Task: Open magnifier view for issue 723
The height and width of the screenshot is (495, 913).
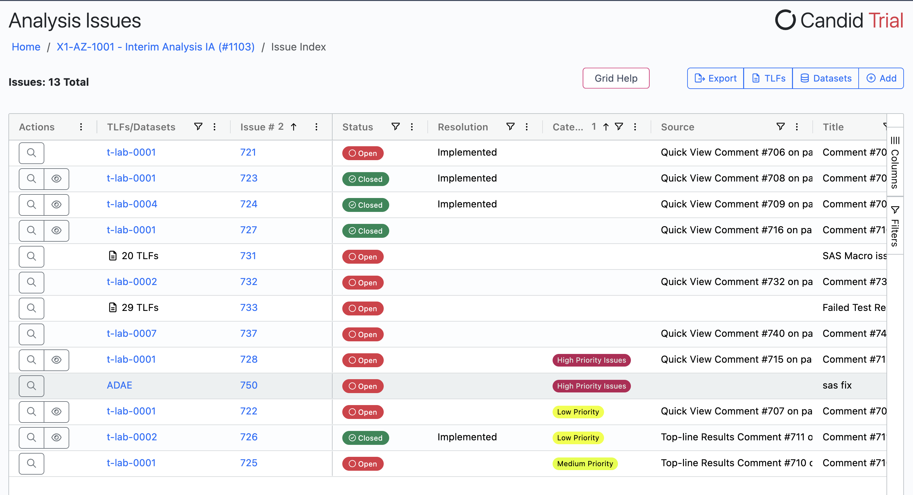Action: pyautogui.click(x=31, y=179)
